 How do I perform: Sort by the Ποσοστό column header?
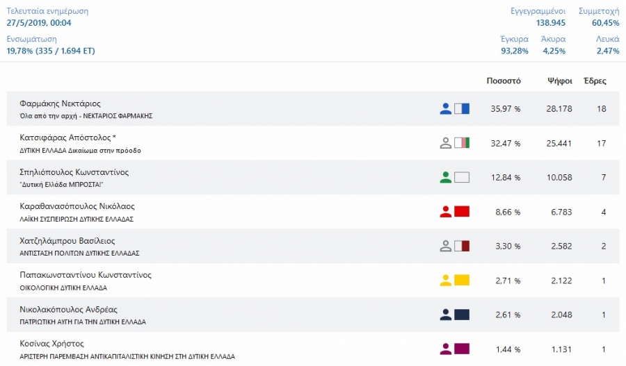pyautogui.click(x=504, y=81)
